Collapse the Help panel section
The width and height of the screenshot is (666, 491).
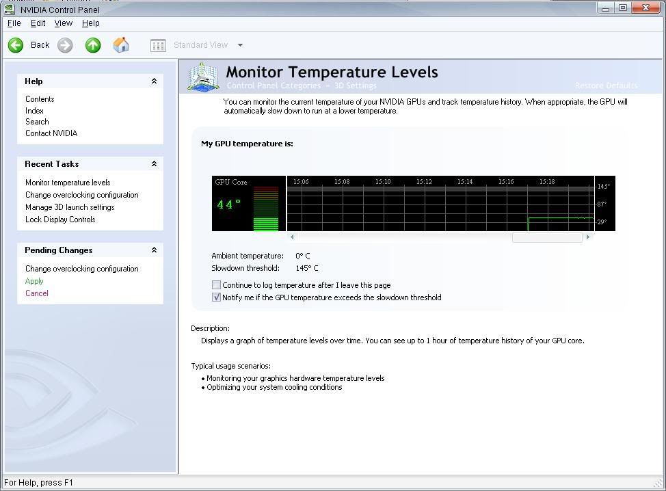pos(154,81)
